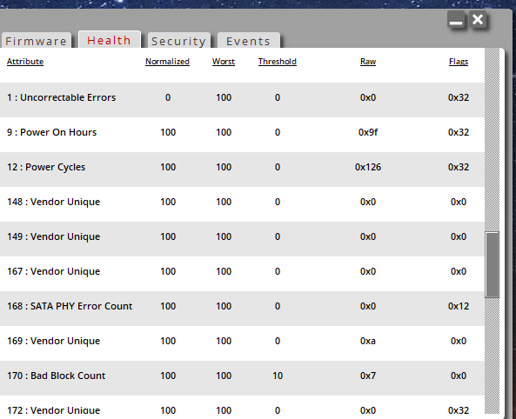The width and height of the screenshot is (516, 419).
Task: Click raw value 0x9f of Power On Hours
Action: pos(368,132)
